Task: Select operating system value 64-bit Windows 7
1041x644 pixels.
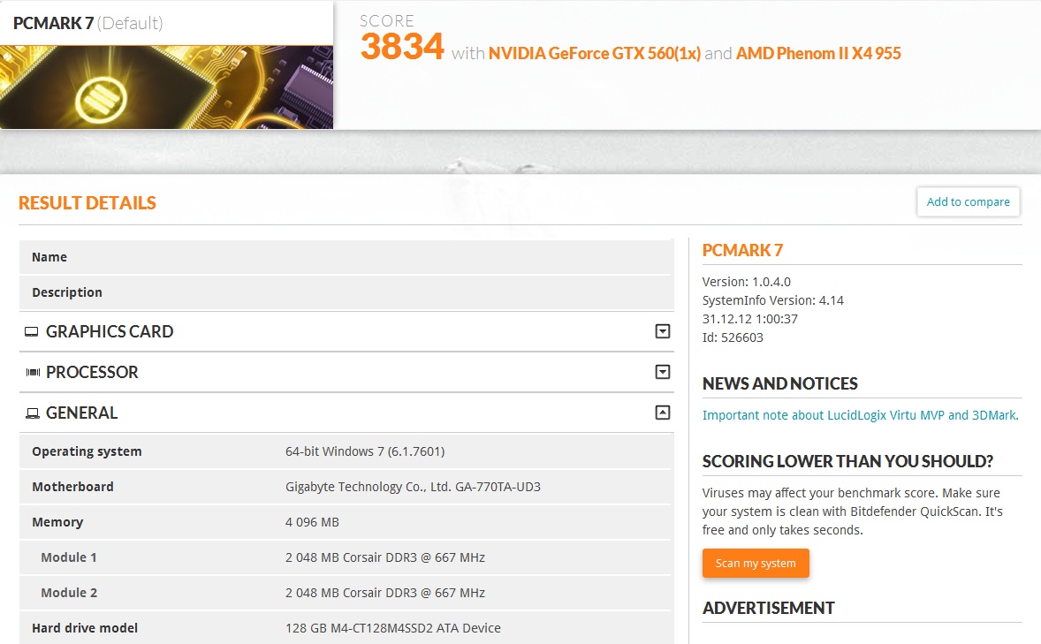Action: (365, 451)
